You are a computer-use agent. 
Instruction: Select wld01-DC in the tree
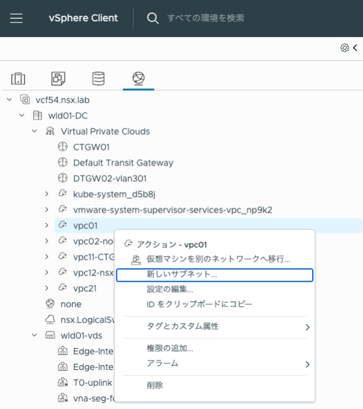coord(68,116)
